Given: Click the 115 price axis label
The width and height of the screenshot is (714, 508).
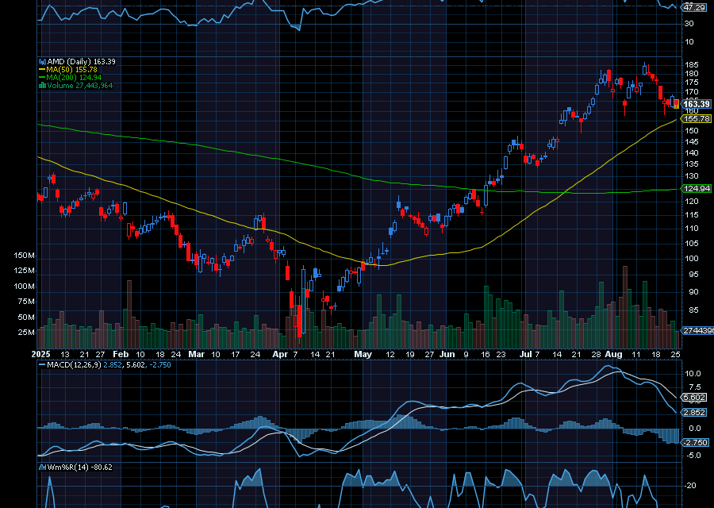Looking at the screenshot, I should coord(692,214).
